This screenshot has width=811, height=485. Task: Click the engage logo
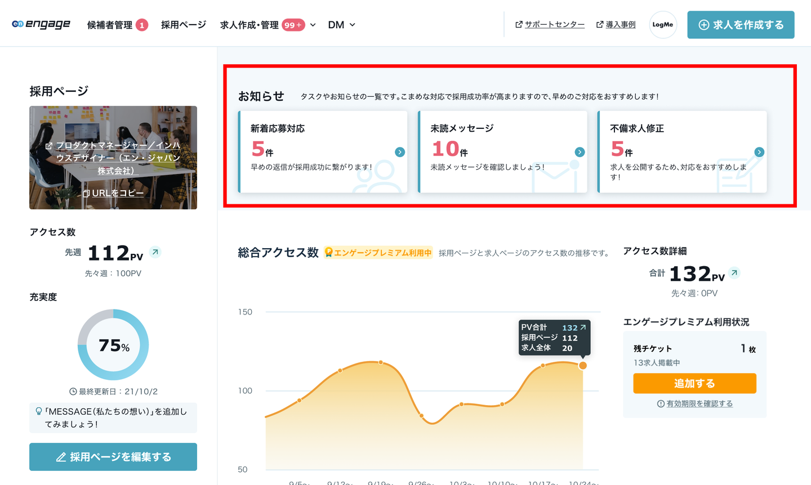(x=41, y=24)
